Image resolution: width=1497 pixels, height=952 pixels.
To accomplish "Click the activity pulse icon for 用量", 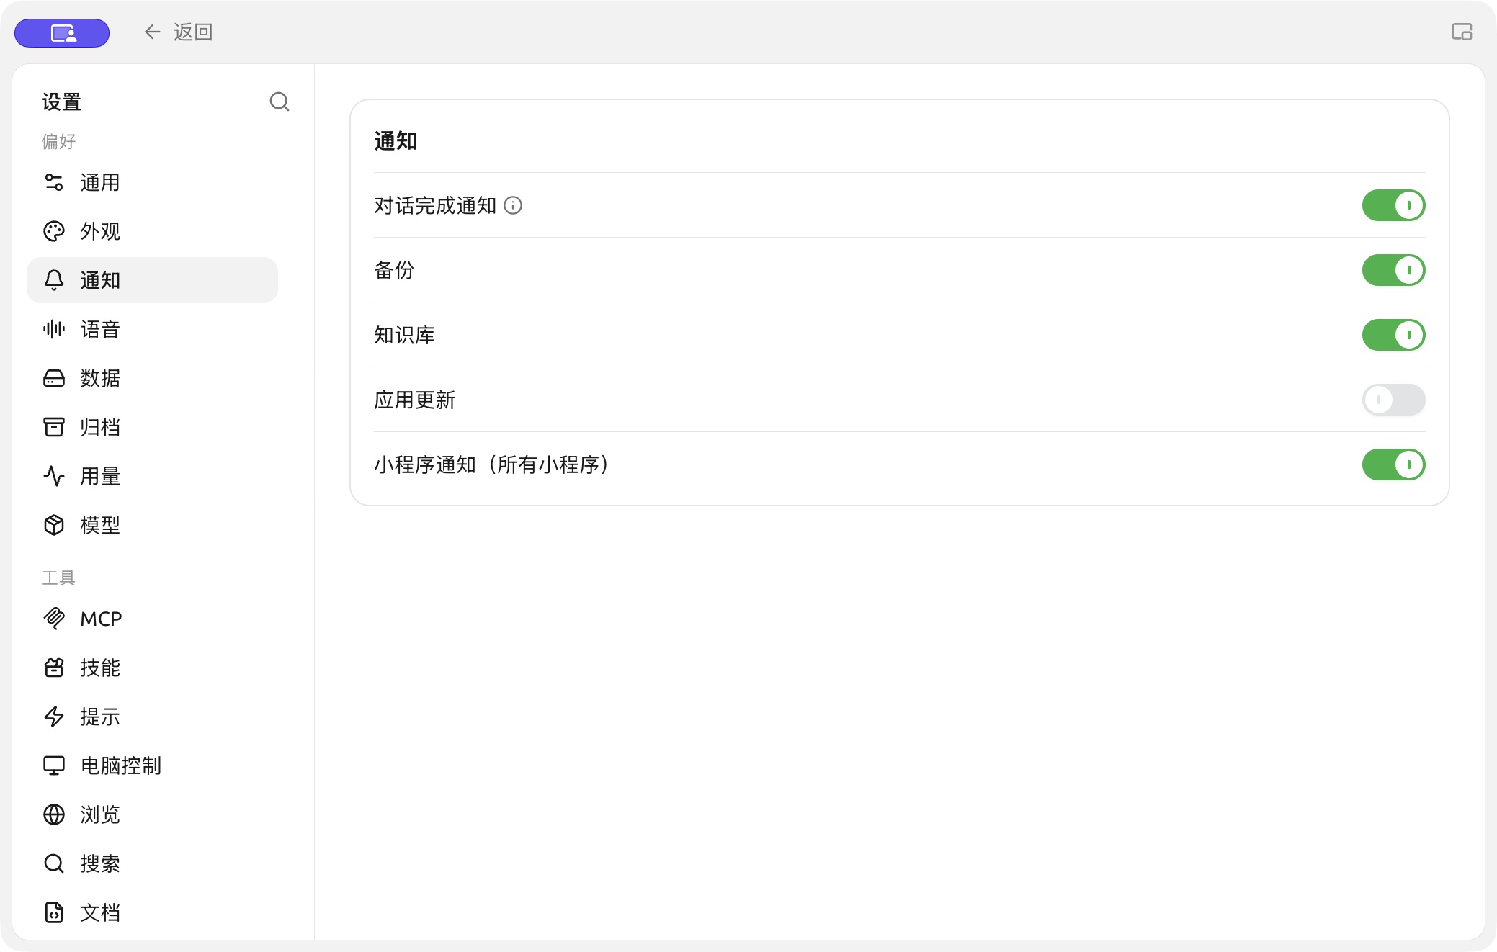I will 54,476.
